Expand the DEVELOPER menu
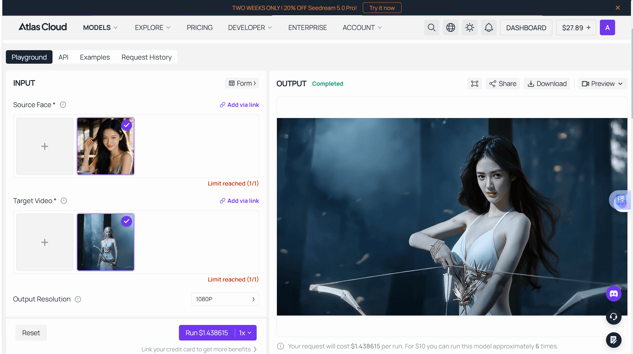633x354 pixels. coord(250,28)
